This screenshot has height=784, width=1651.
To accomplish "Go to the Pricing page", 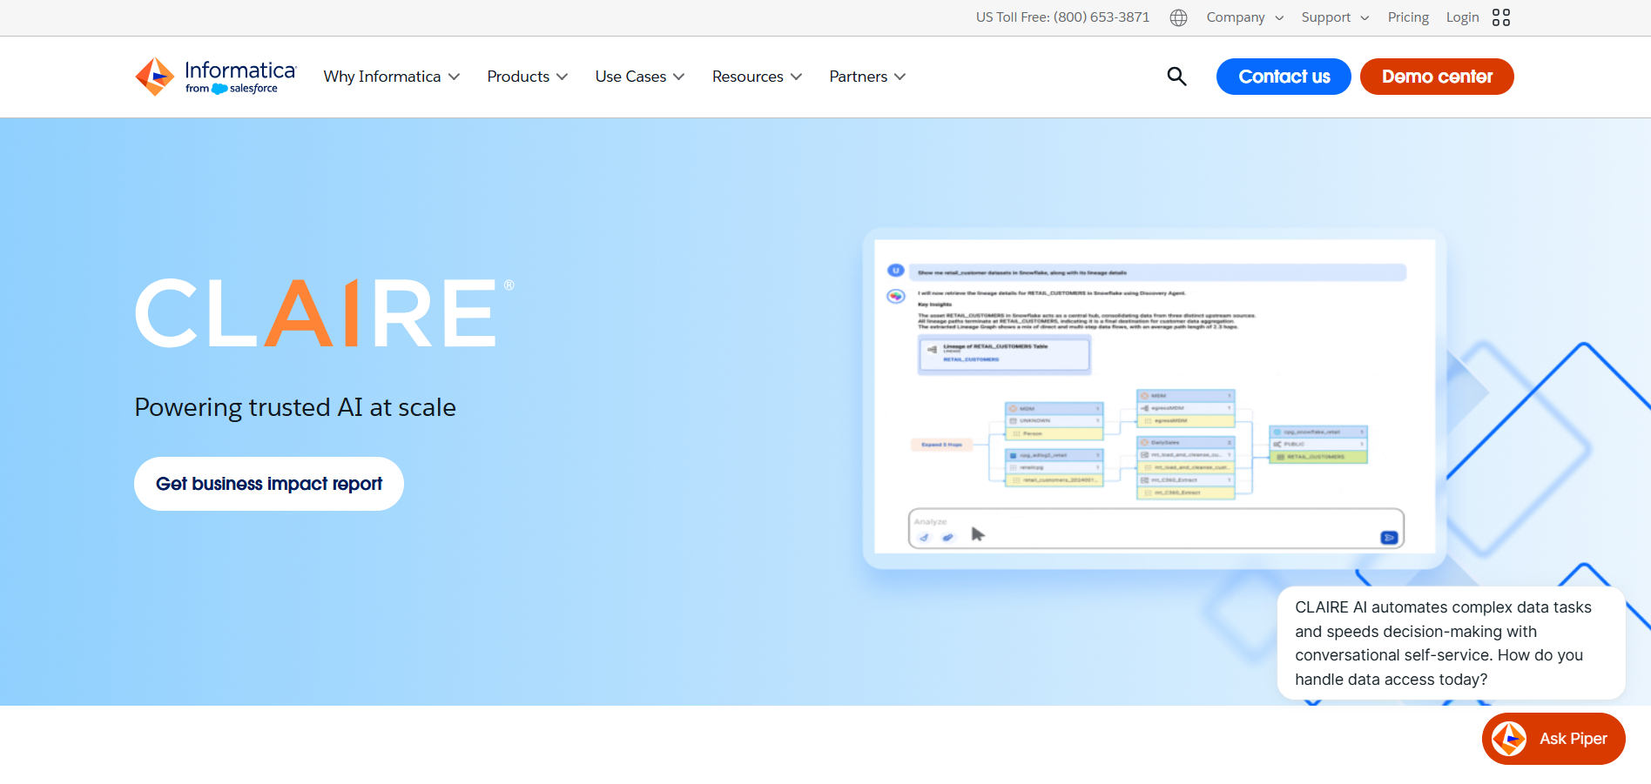I will 1408,17.
